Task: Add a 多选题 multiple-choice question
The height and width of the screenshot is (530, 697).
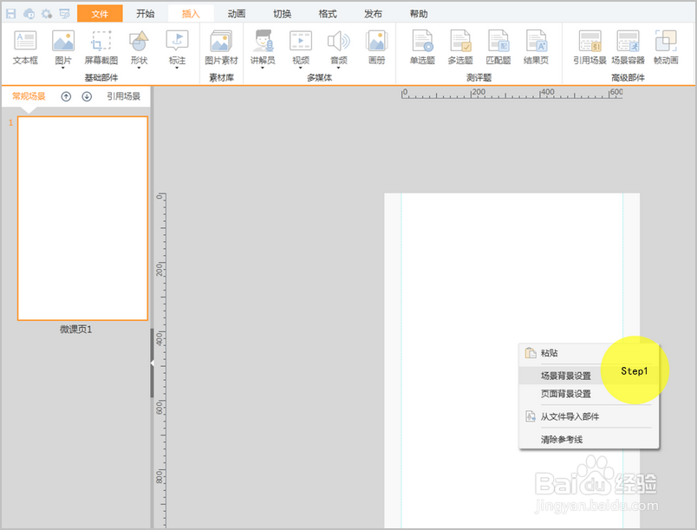Action: [x=460, y=48]
